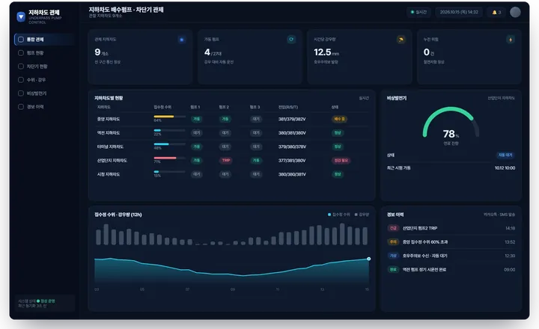Click the blue dot icon on the 9-underpass card
This screenshot has height=329, width=539.
click(x=181, y=40)
